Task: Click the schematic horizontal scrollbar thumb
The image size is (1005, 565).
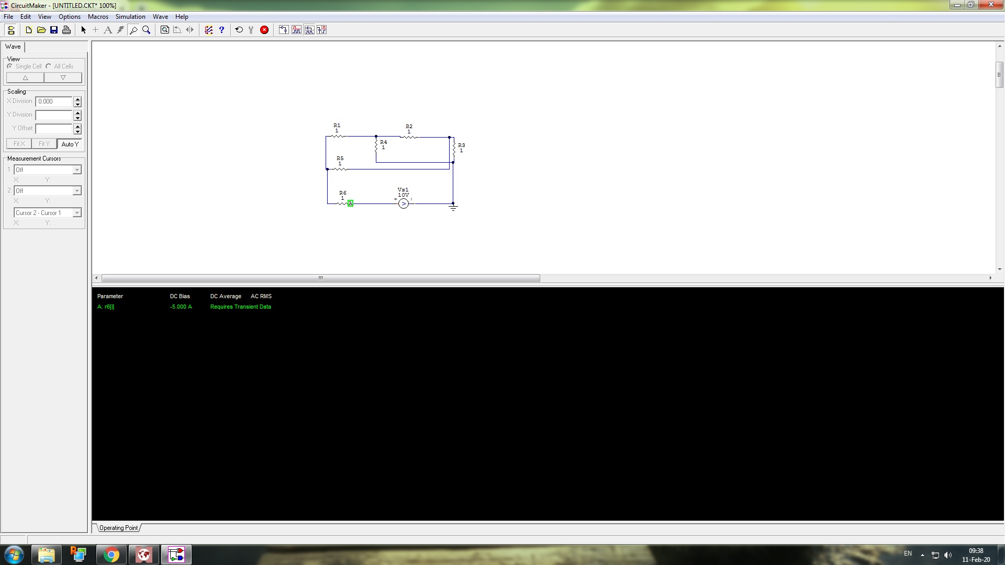Action: point(321,278)
